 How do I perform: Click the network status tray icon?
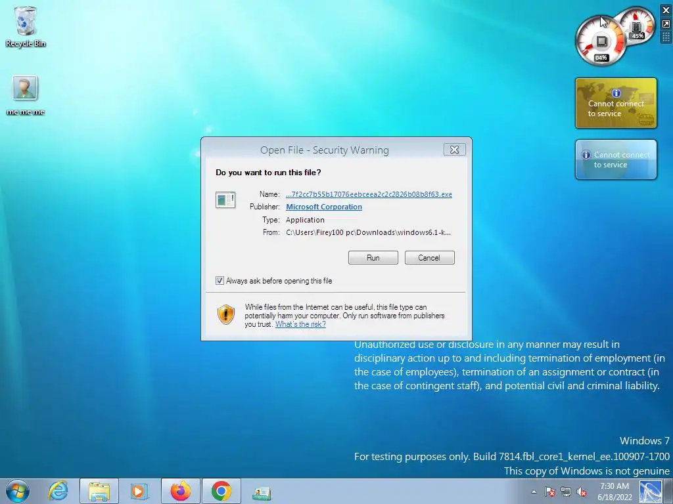click(x=566, y=492)
